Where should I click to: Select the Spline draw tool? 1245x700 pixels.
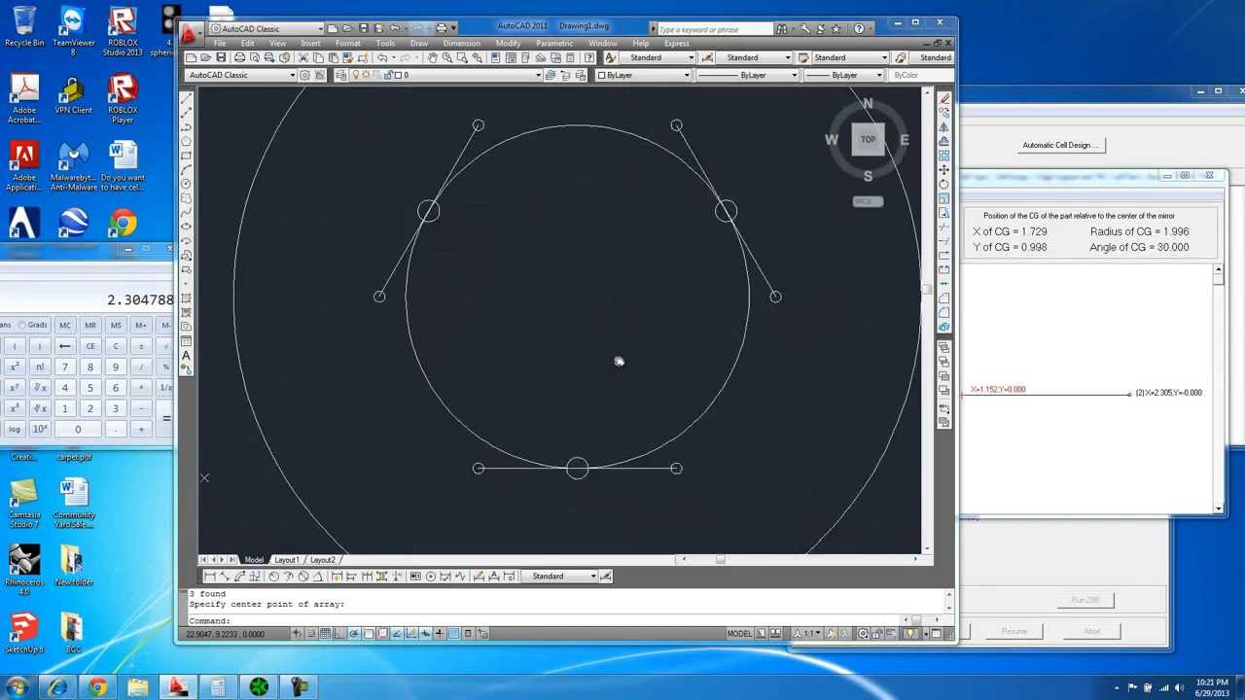point(186,212)
